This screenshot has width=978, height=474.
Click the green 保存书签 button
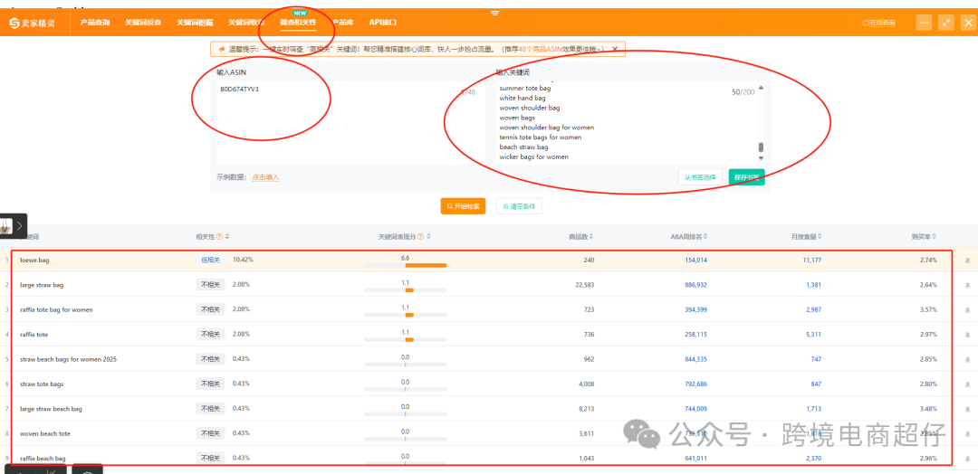(x=746, y=177)
